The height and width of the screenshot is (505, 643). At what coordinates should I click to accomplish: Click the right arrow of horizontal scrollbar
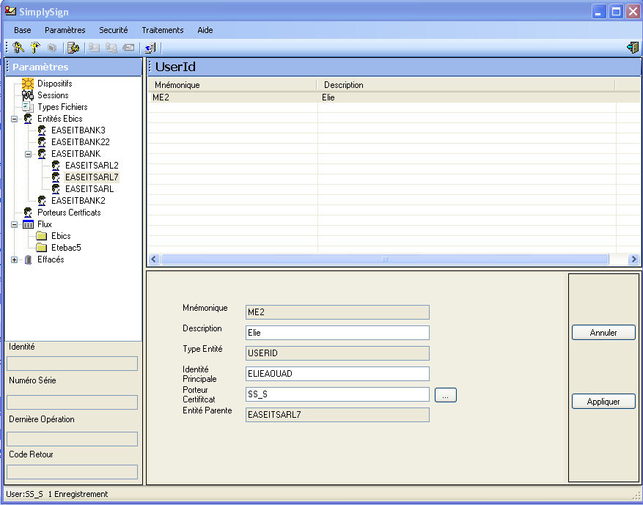click(633, 259)
